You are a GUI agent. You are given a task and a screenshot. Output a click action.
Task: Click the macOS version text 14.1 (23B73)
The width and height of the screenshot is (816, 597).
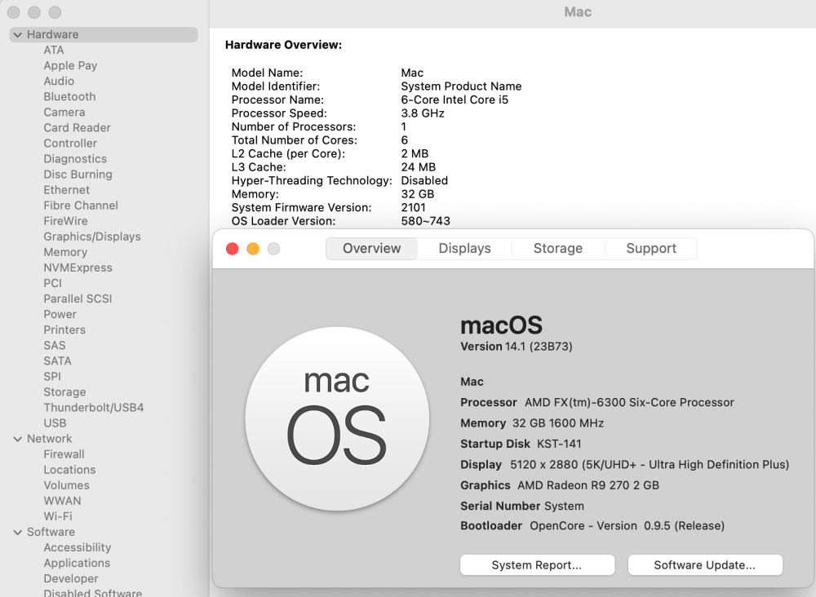tap(539, 347)
